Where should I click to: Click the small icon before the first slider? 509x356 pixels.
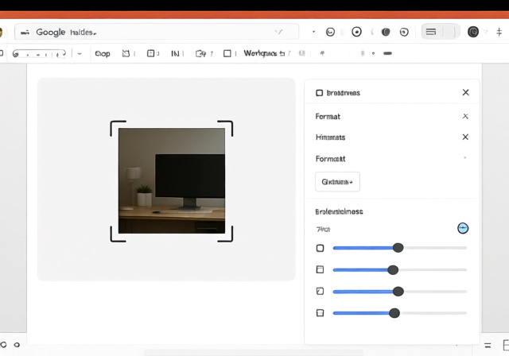click(x=321, y=248)
